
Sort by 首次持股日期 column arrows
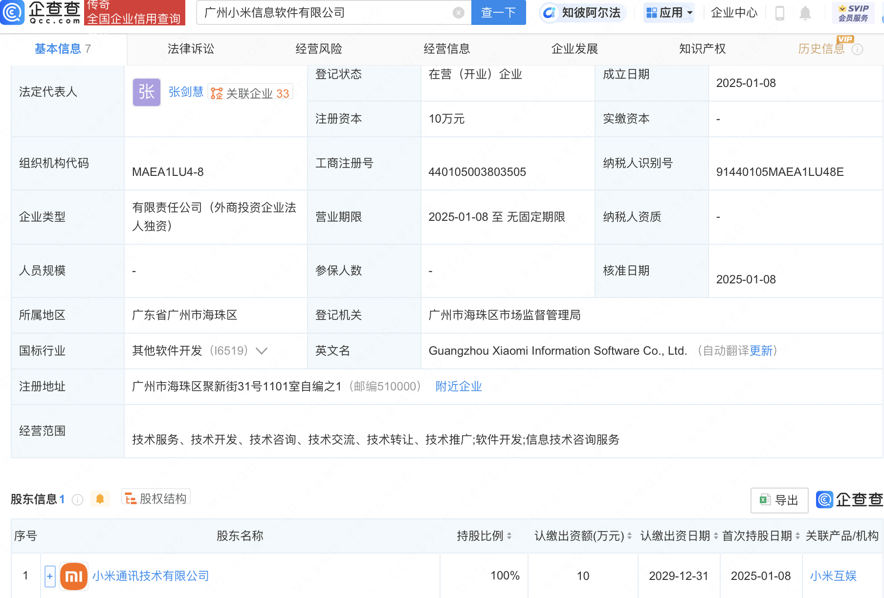pyautogui.click(x=797, y=536)
